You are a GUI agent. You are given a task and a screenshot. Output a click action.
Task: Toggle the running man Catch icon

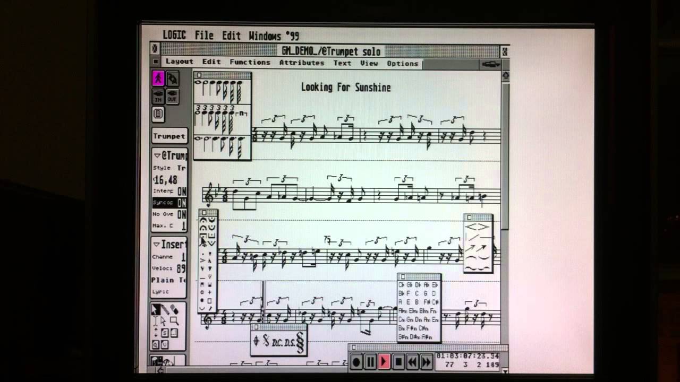158,78
